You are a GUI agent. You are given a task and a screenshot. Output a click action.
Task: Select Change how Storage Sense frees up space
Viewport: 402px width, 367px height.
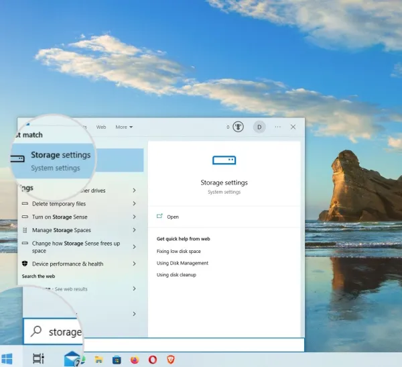click(80, 247)
